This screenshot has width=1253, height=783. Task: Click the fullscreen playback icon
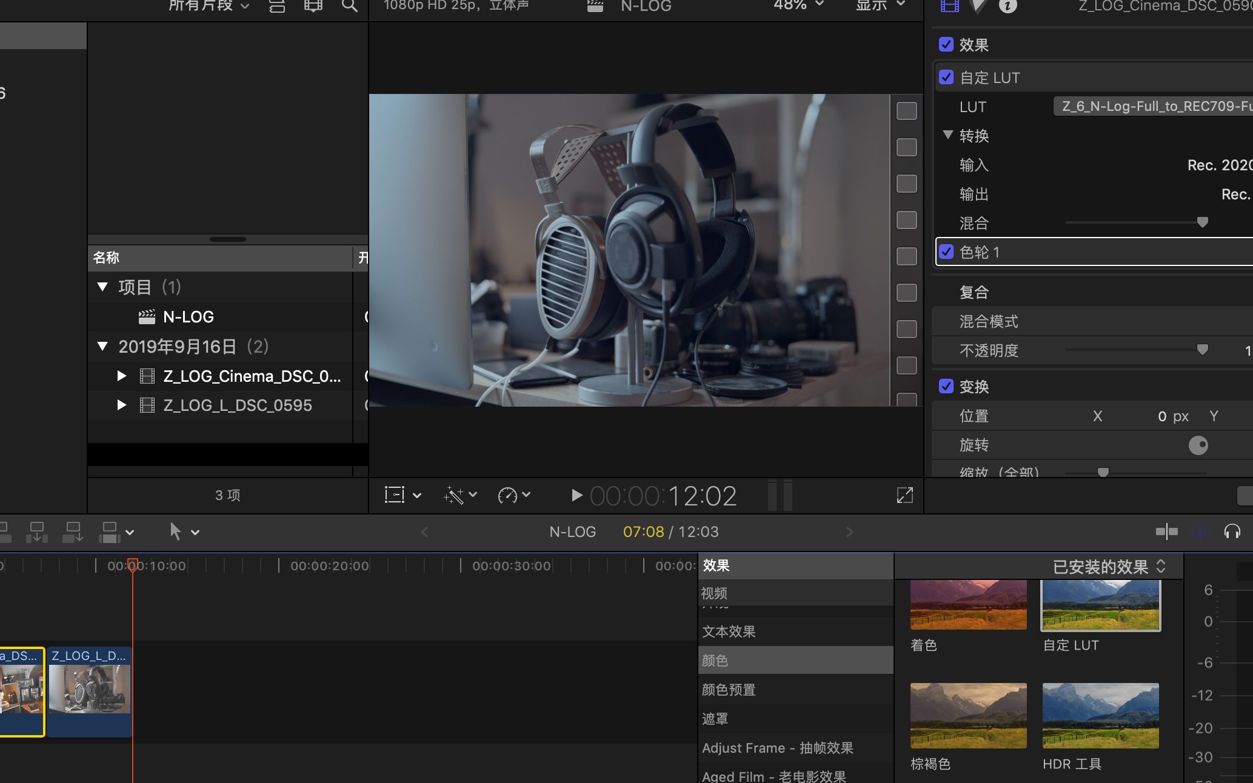904,495
